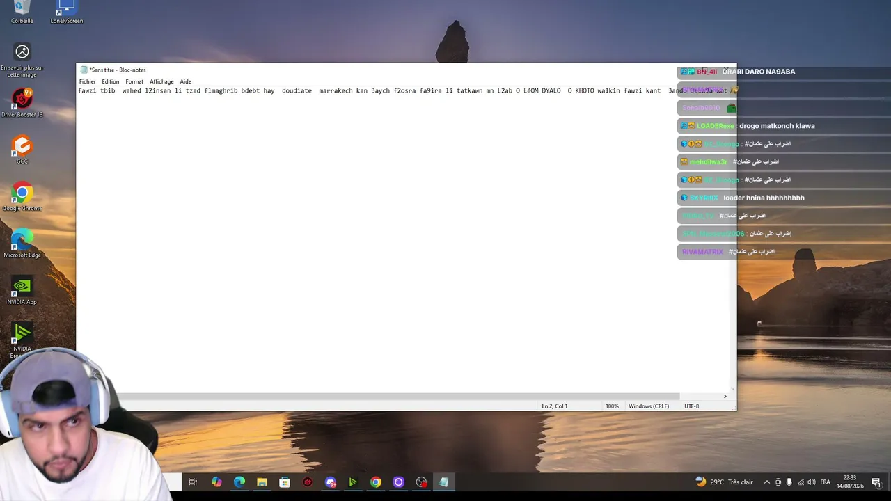Open the Fichier menu in Bloc-notes
891x501 pixels.
(87, 81)
